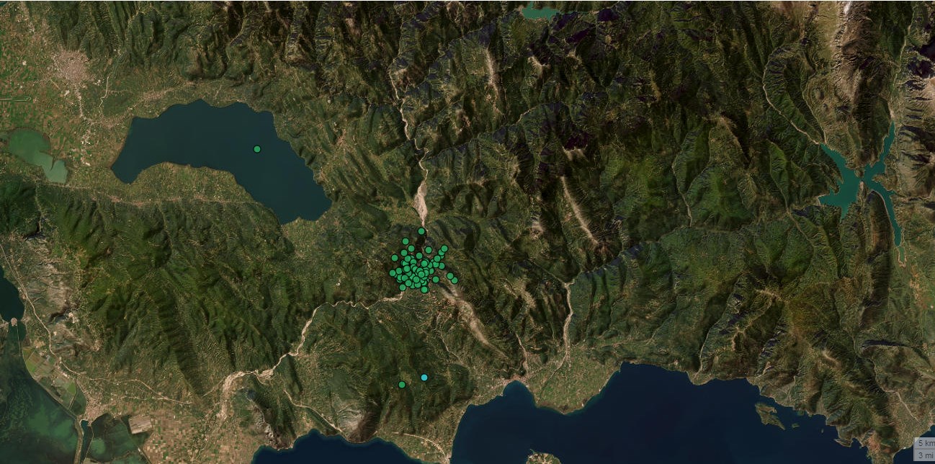
Task: Click the 5 km scale bar label
Action: point(925,442)
